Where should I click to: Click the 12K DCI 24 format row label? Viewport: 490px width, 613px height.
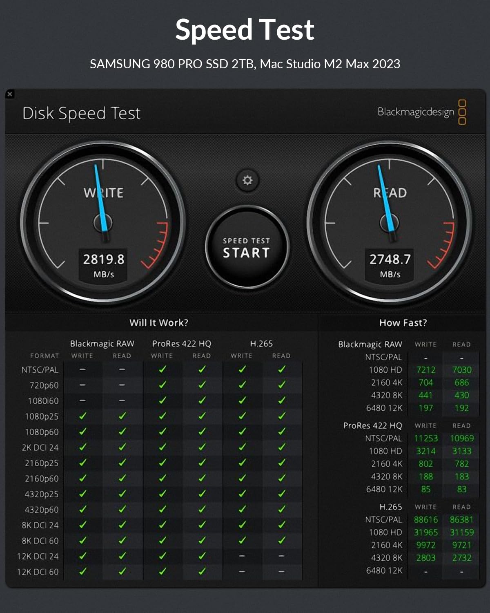[x=38, y=556]
